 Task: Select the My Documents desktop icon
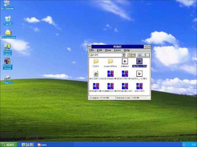pyautogui.click(x=9, y=34)
